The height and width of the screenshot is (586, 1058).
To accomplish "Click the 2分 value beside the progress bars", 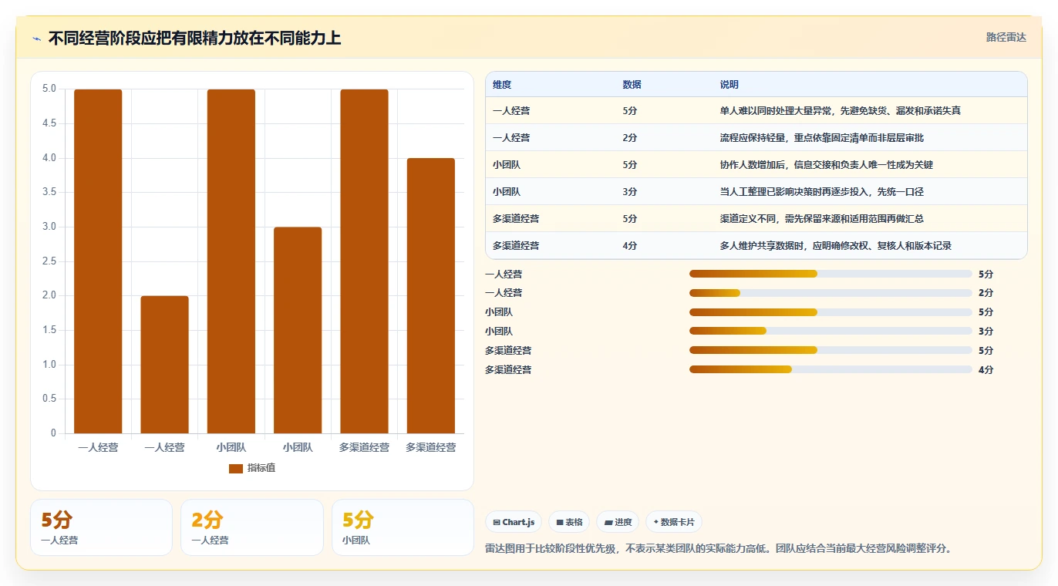I will click(x=986, y=293).
